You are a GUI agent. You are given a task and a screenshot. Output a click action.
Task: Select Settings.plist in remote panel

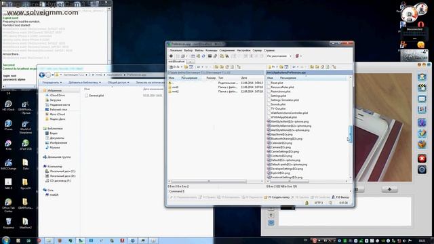pos(279,96)
